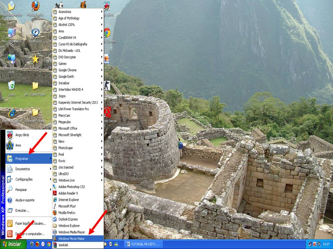333x249 pixels.
Task: Click the taskbar clock showing 10:07
Action: (x=326, y=244)
